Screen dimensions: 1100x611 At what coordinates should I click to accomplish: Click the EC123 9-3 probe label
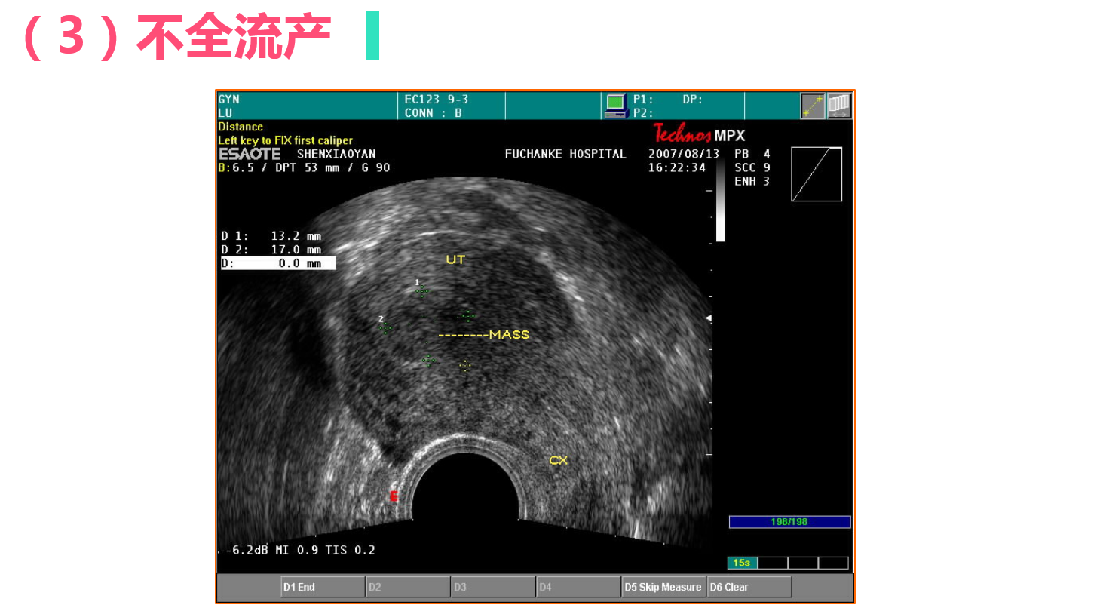[437, 100]
